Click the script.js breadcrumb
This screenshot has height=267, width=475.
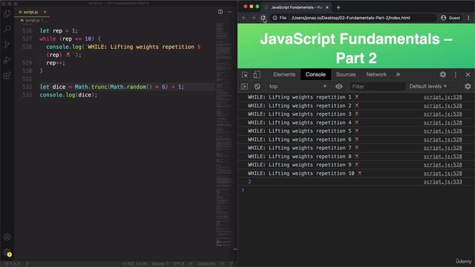pyautogui.click(x=32, y=20)
